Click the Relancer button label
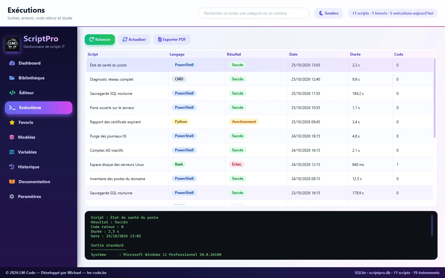This screenshot has height=278, width=445. pyautogui.click(x=103, y=40)
